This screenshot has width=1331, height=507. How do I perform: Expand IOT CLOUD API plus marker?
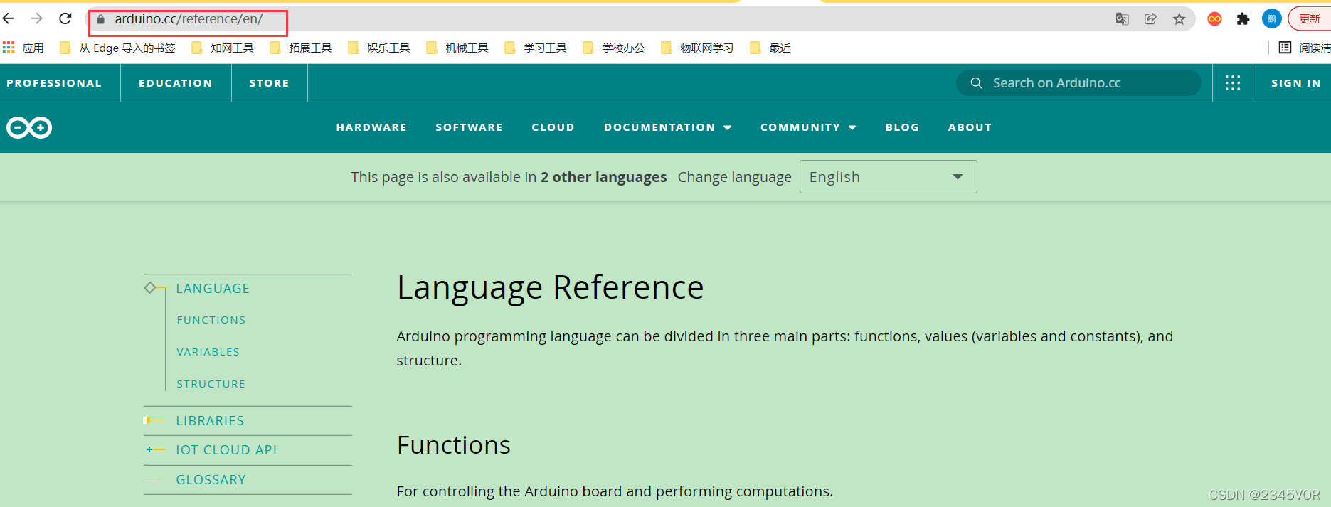pos(149,449)
